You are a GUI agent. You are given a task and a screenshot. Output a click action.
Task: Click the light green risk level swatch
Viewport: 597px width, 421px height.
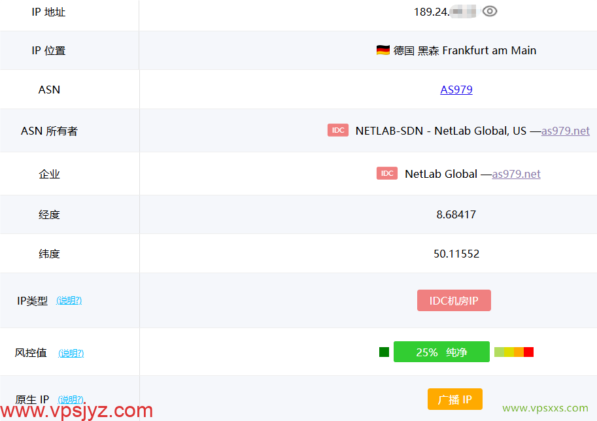[x=499, y=352]
